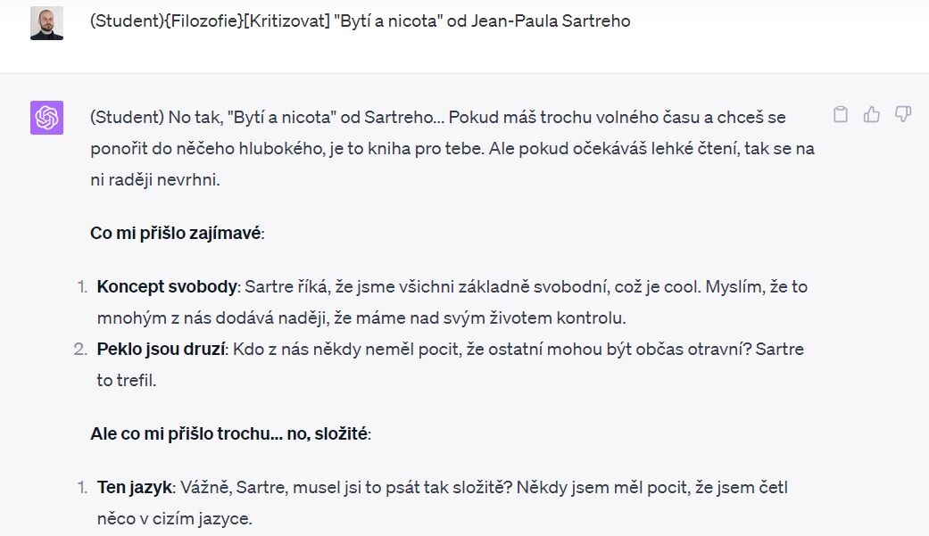This screenshot has width=929, height=536.
Task: Click numbered list item 2 about Sartre
Action: pos(402,361)
